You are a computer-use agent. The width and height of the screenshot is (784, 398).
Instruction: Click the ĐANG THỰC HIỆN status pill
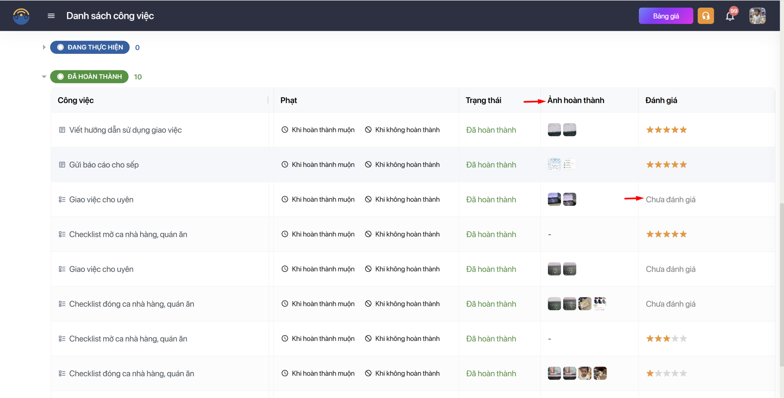90,47
